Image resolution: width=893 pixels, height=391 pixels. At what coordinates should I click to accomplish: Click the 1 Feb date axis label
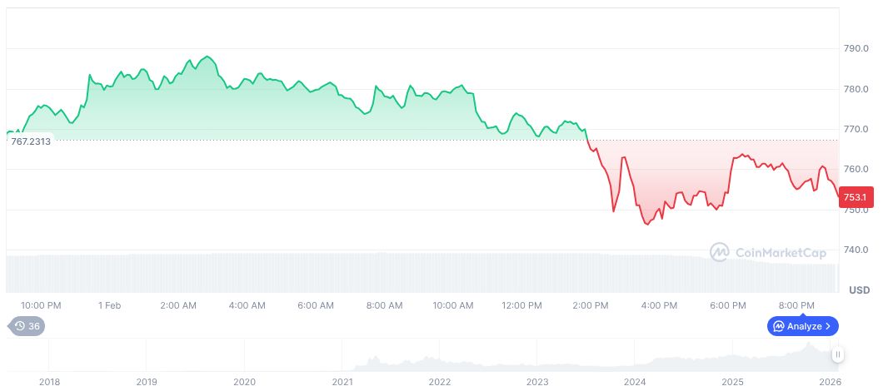pyautogui.click(x=109, y=305)
